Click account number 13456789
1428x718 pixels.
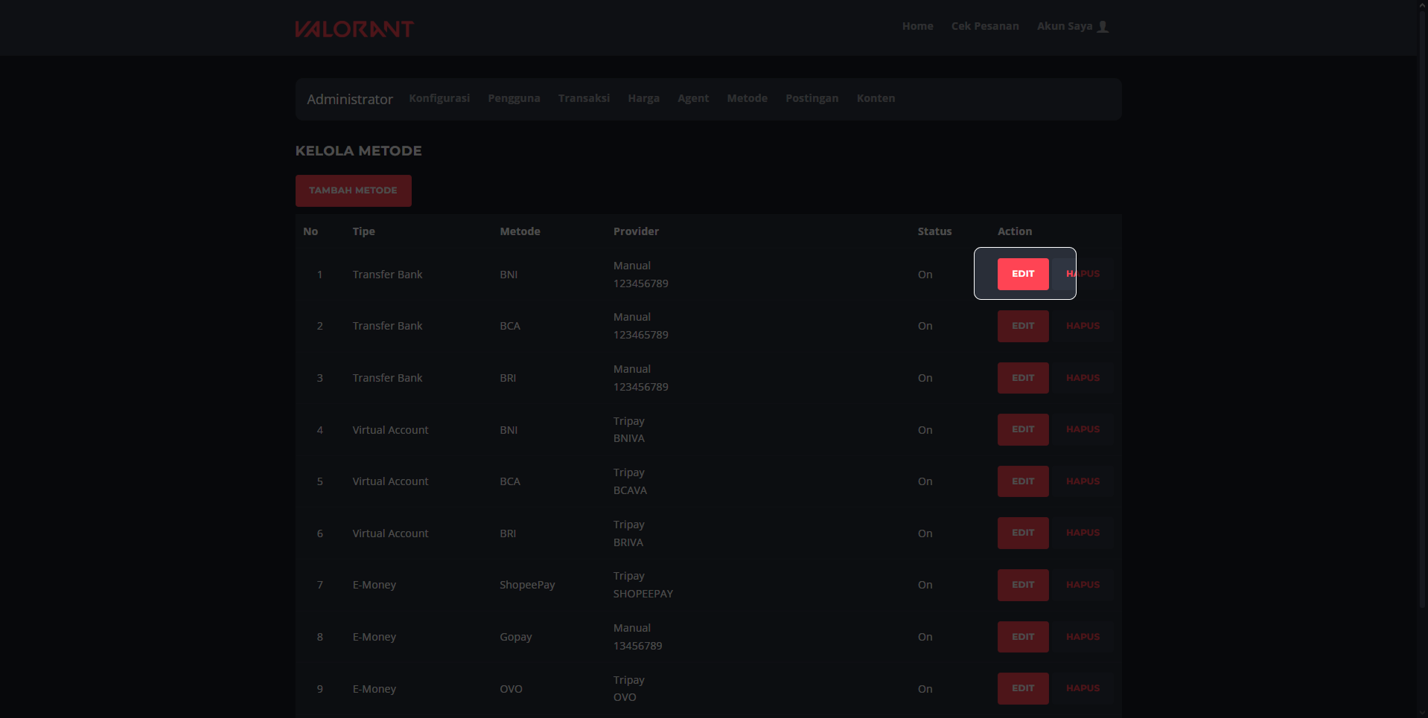[637, 646]
